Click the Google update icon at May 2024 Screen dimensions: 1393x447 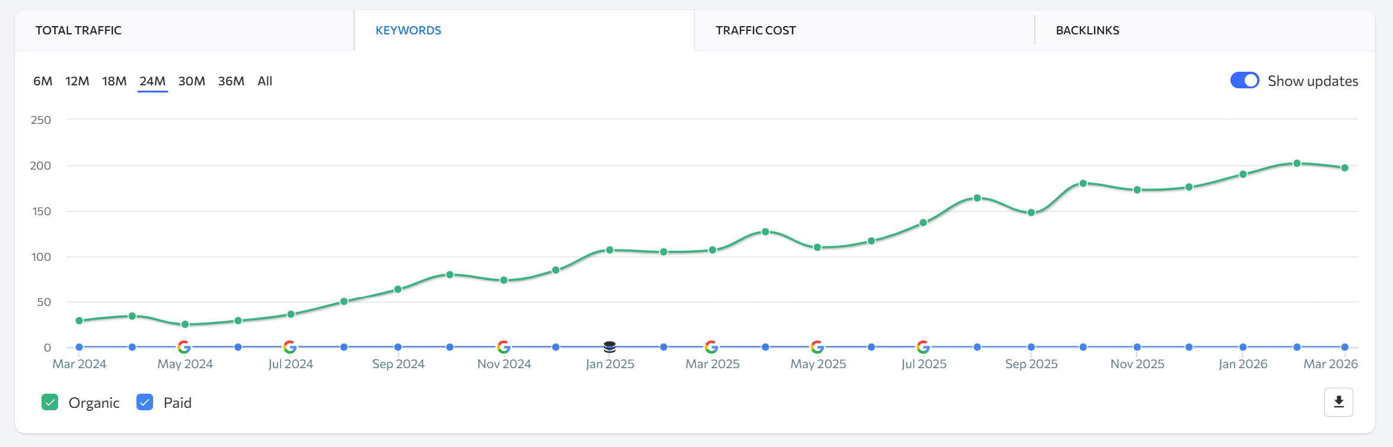tap(184, 347)
